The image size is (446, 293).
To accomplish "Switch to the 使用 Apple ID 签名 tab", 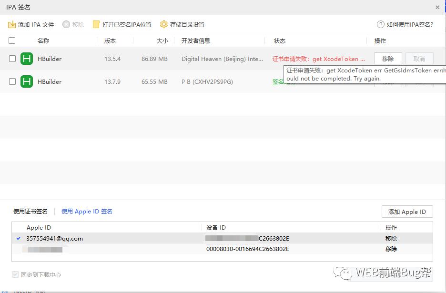I will pyautogui.click(x=86, y=211).
